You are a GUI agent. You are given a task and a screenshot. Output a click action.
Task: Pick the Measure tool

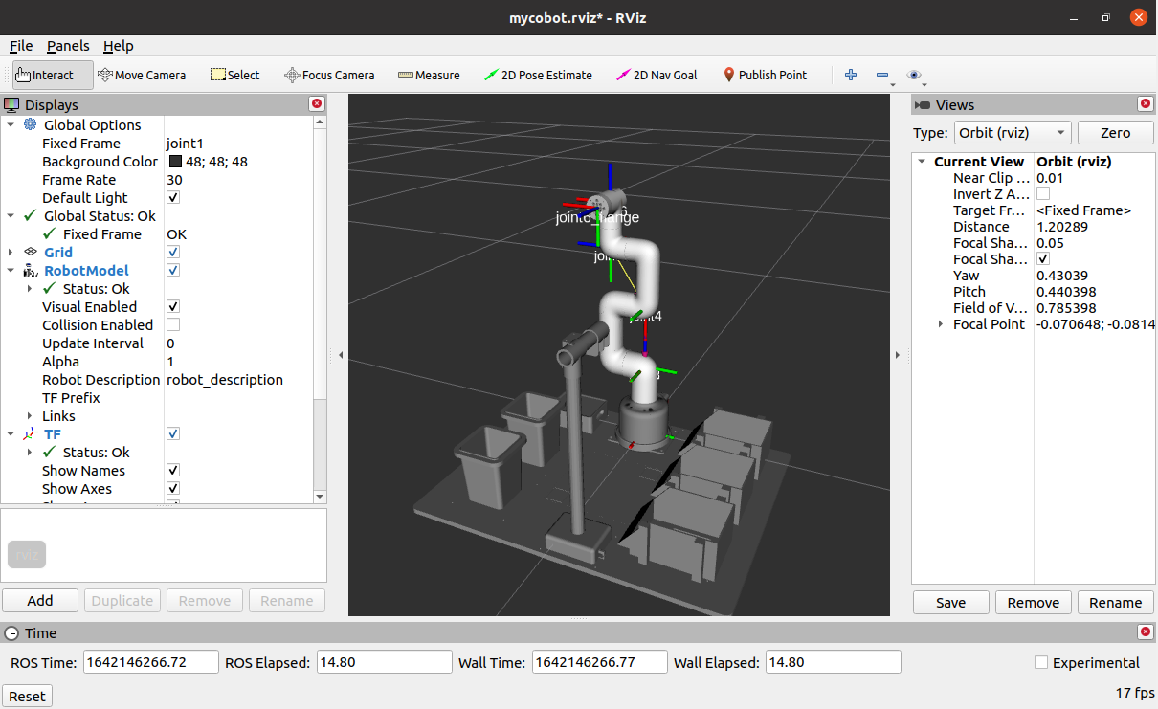[x=429, y=75]
